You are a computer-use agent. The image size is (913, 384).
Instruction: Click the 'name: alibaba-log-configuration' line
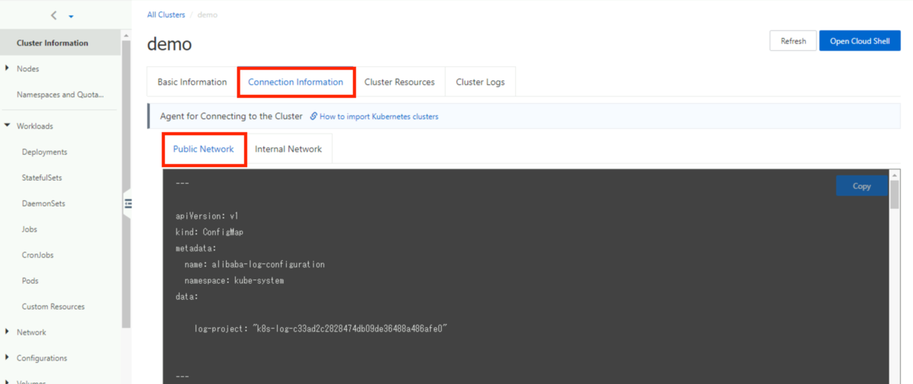pos(254,264)
